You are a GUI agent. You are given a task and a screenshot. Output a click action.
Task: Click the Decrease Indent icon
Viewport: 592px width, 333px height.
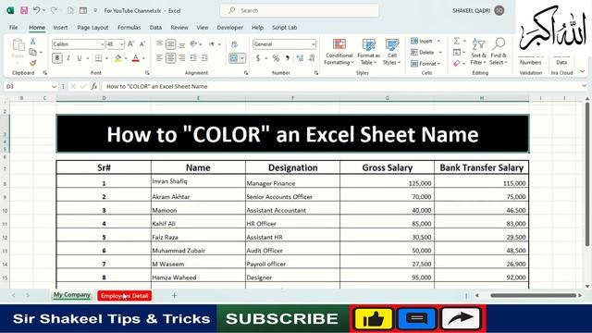(193, 58)
